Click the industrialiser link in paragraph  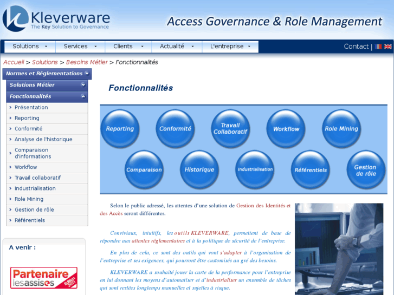click(x=221, y=280)
